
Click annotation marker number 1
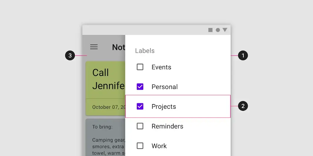pos(243,55)
